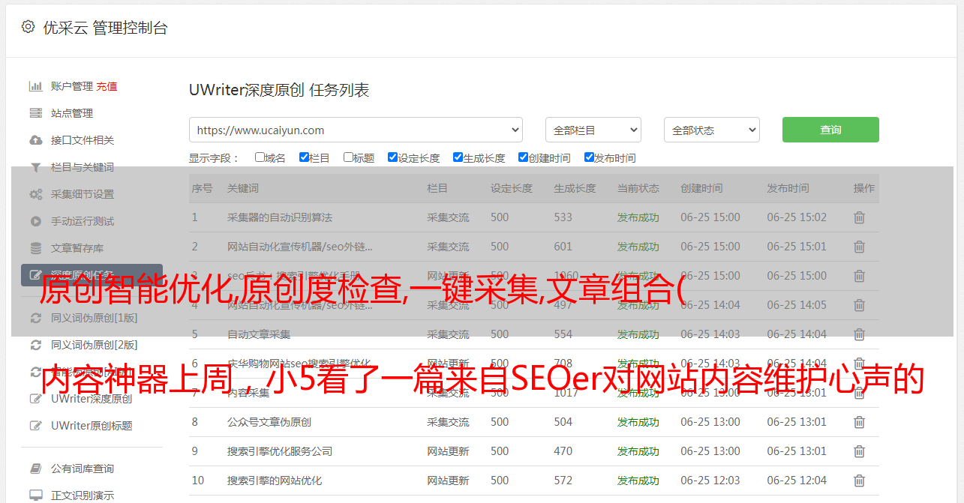Screen dimensions: 964x503
Task: Click the gears icon for 采集细节设置
Action: (x=35, y=194)
